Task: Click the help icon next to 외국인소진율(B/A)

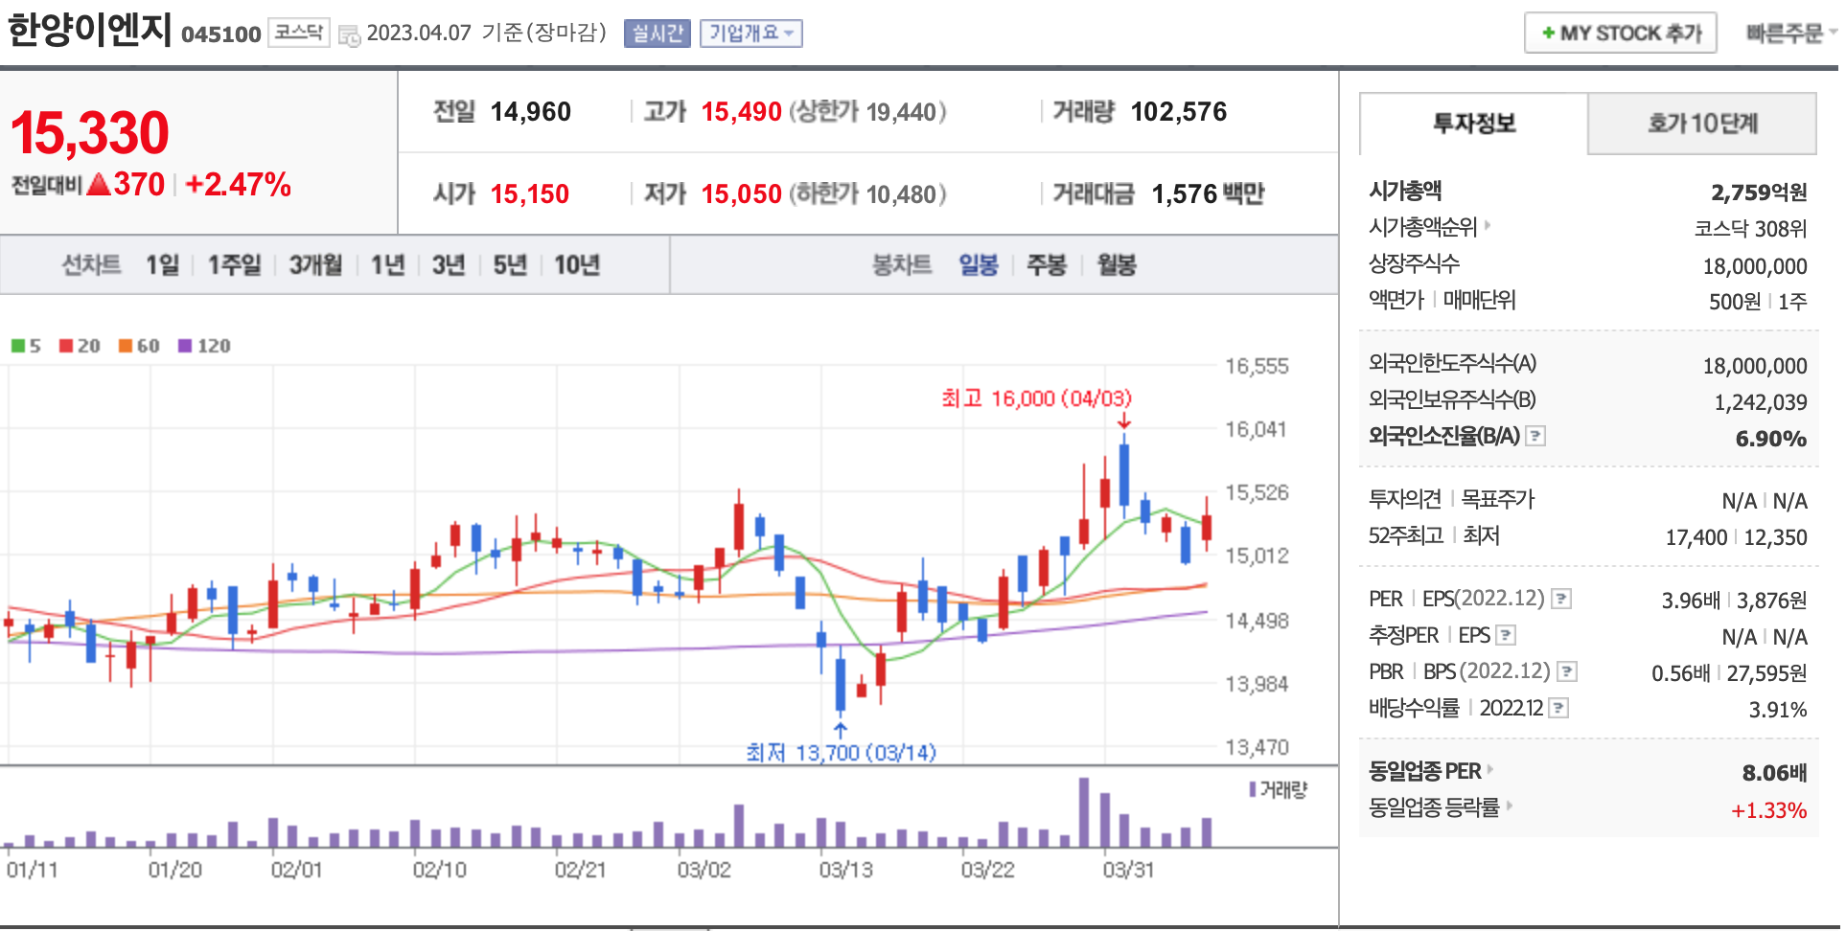Action: click(1535, 436)
